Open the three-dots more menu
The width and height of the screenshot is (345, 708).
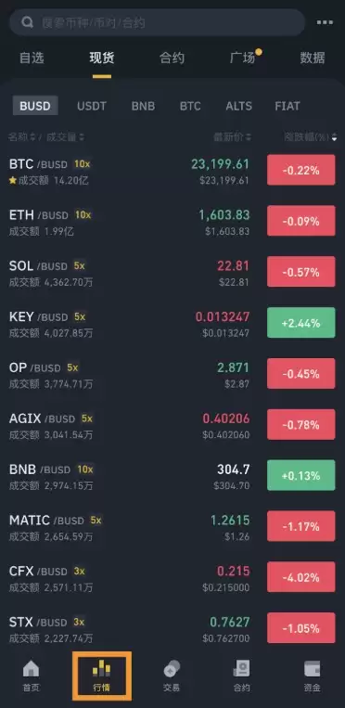(325, 22)
